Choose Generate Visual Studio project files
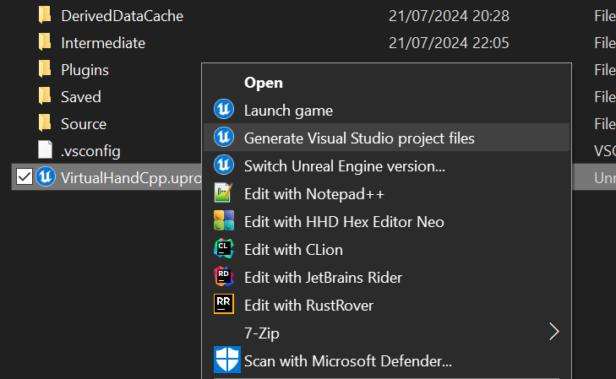616x379 pixels. (x=386, y=138)
